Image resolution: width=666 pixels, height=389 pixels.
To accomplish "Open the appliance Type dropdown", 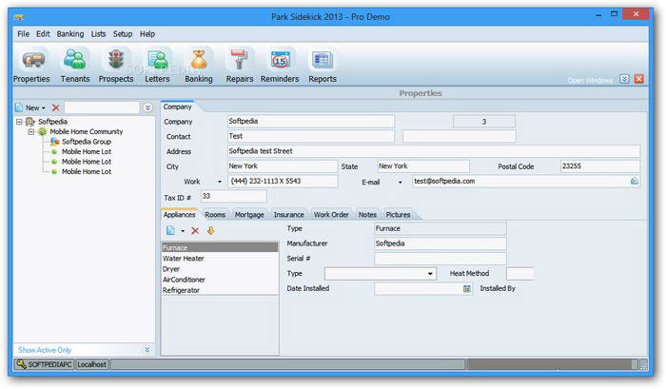I will click(x=430, y=273).
